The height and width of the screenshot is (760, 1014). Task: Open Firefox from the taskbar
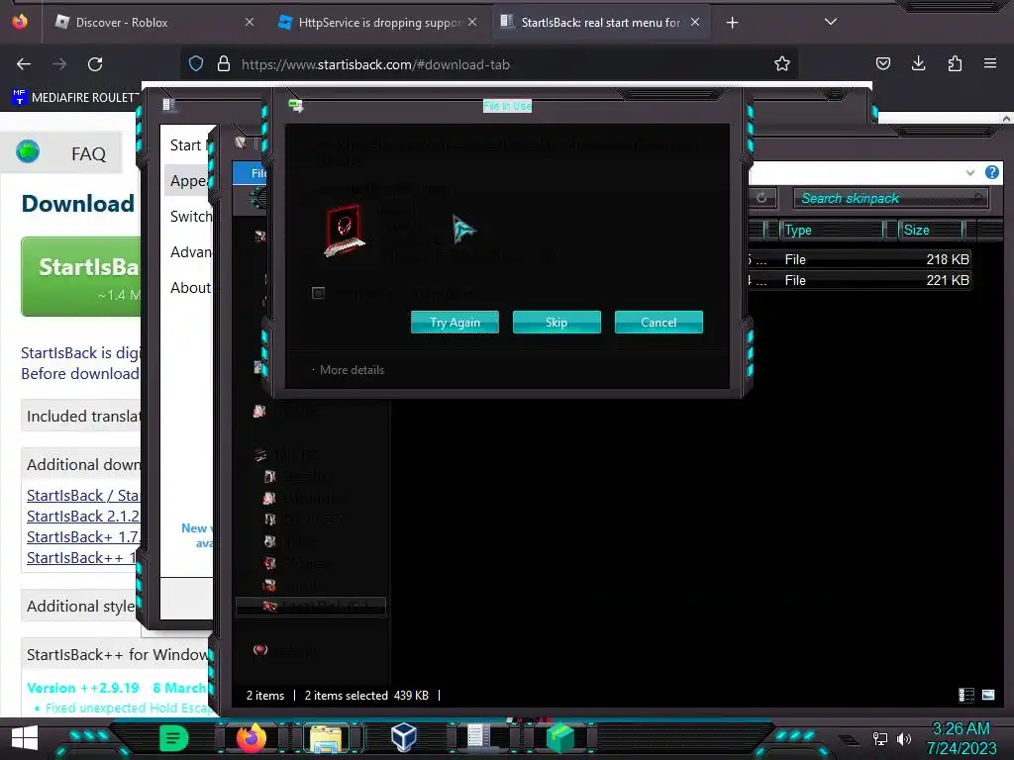[x=252, y=738]
